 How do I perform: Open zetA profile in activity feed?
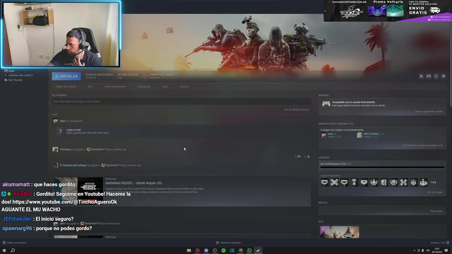(x=62, y=121)
